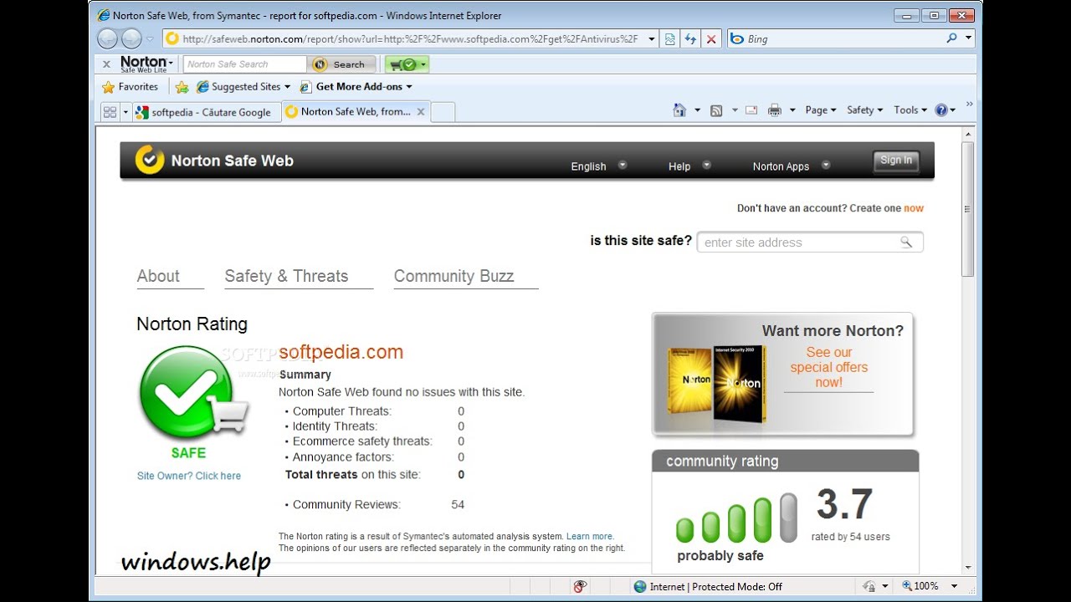Click the browser Back arrow button
Viewport: 1071px width, 602px height.
click(x=108, y=38)
